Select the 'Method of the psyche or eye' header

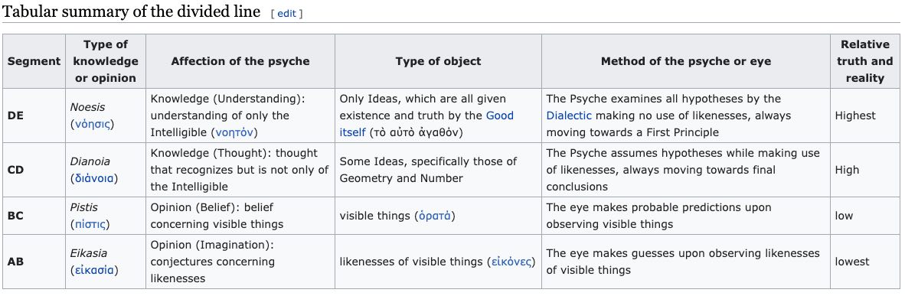[686, 61]
